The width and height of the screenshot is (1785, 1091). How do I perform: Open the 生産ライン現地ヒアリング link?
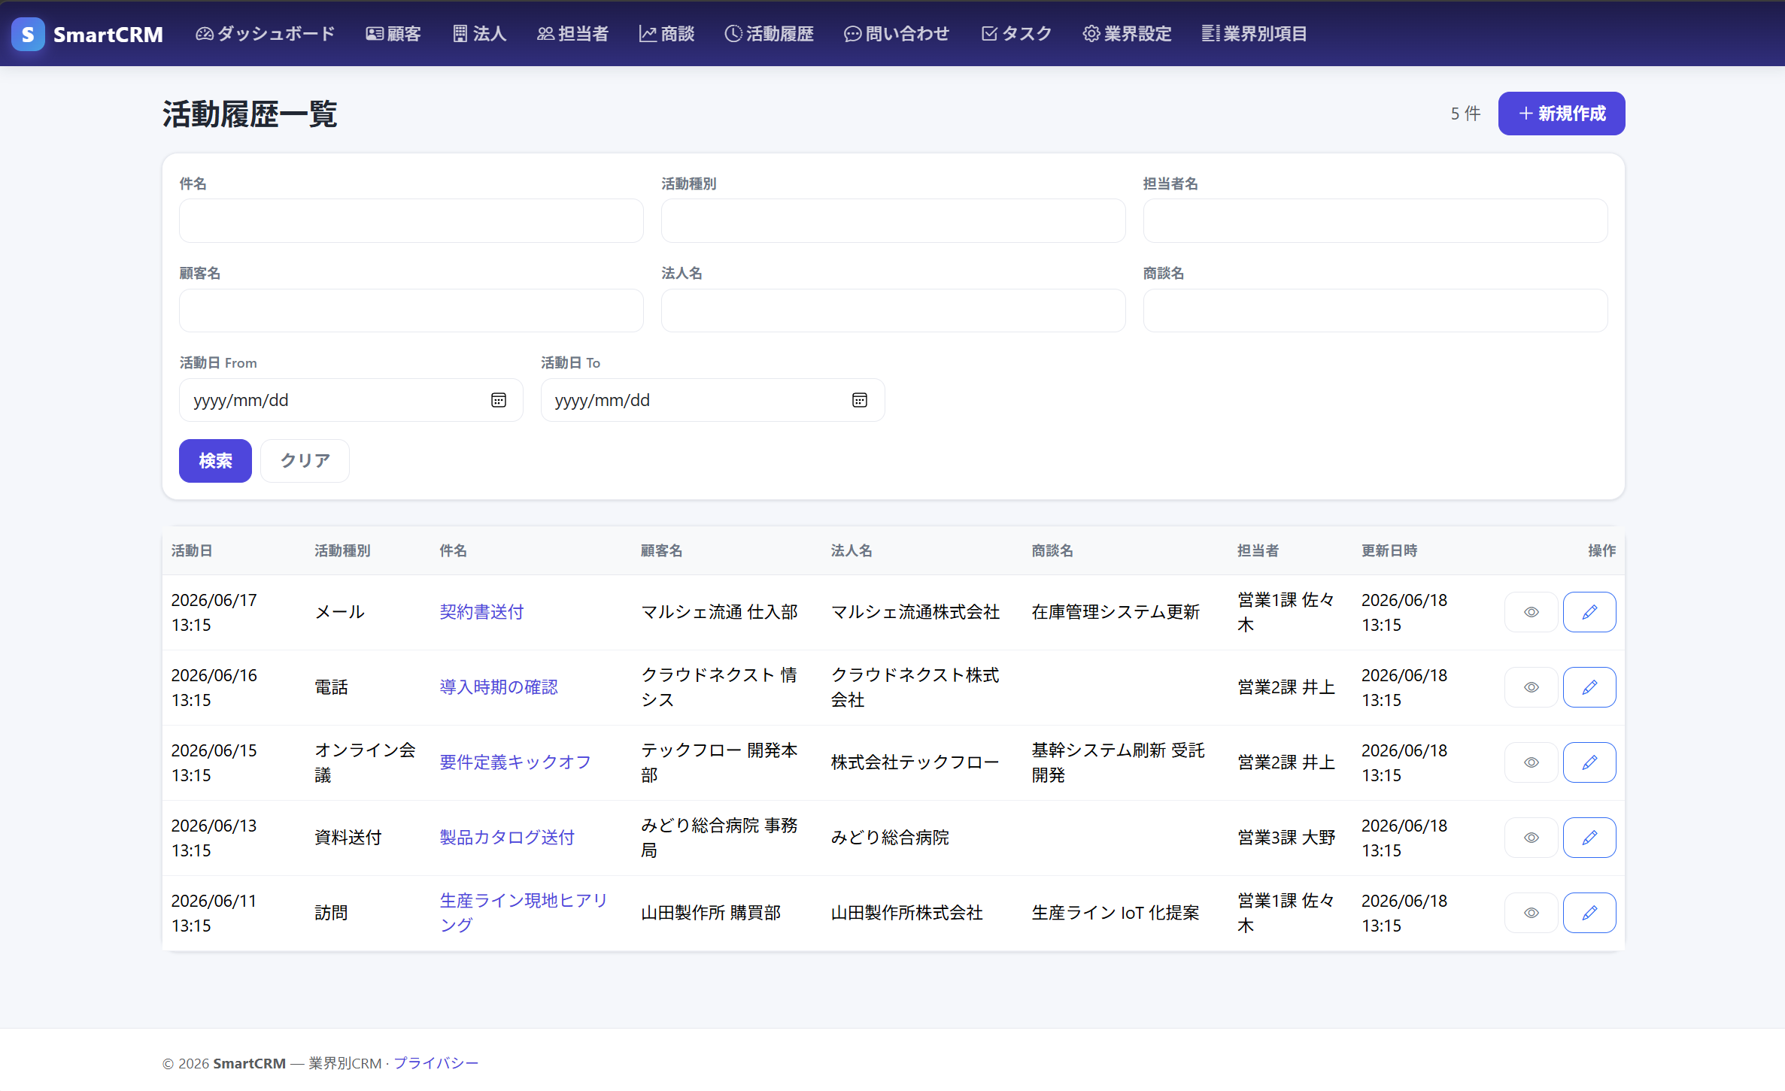[x=524, y=913]
